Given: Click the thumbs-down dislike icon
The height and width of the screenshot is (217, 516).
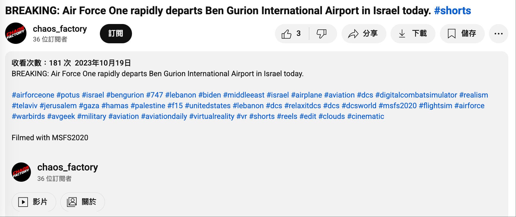Looking at the screenshot, I should pyautogui.click(x=322, y=34).
